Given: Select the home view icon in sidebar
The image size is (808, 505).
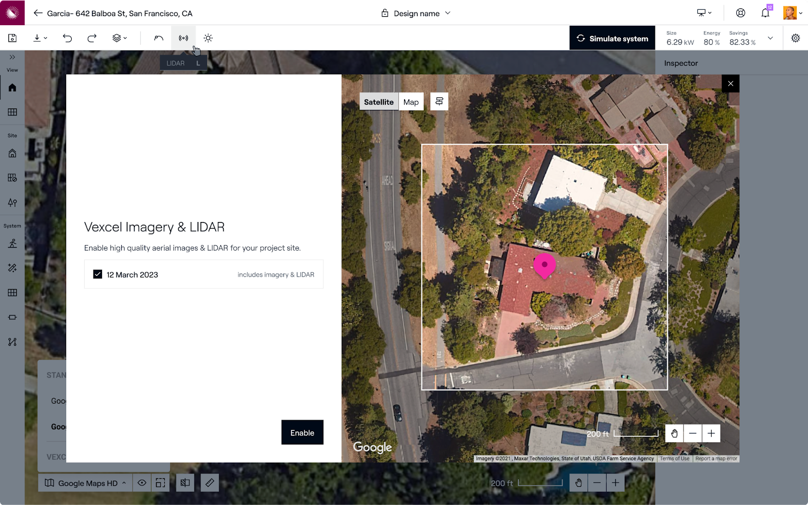Looking at the screenshot, I should pos(12,88).
